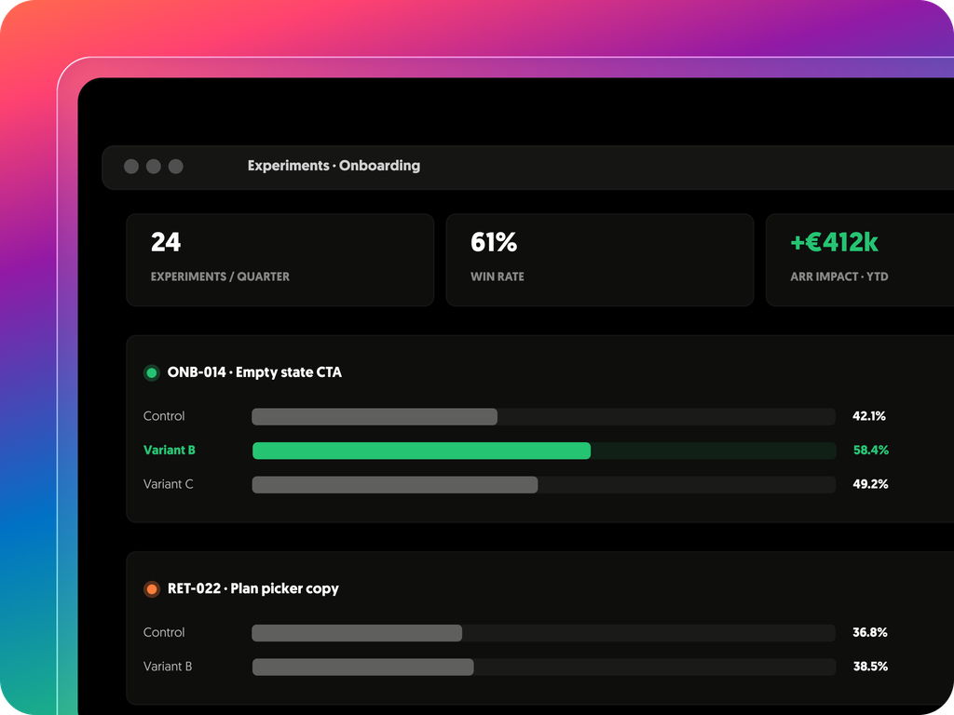Click the RET-022 Variant B progress bar

point(543,667)
